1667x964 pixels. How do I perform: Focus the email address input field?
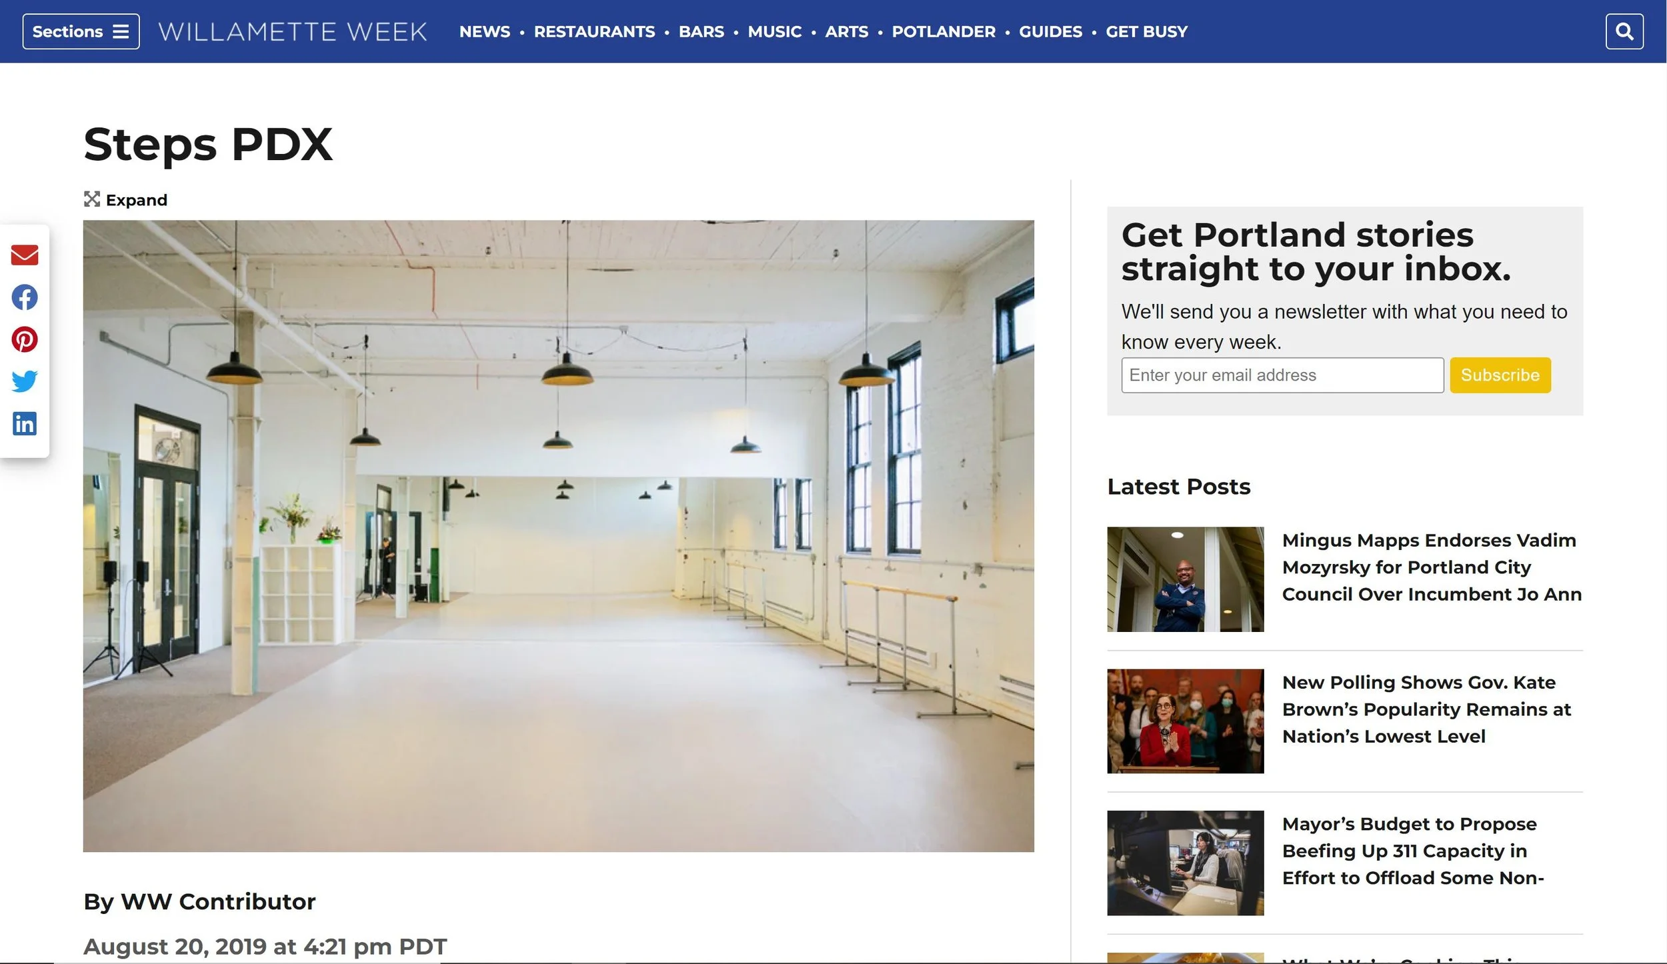click(x=1282, y=375)
